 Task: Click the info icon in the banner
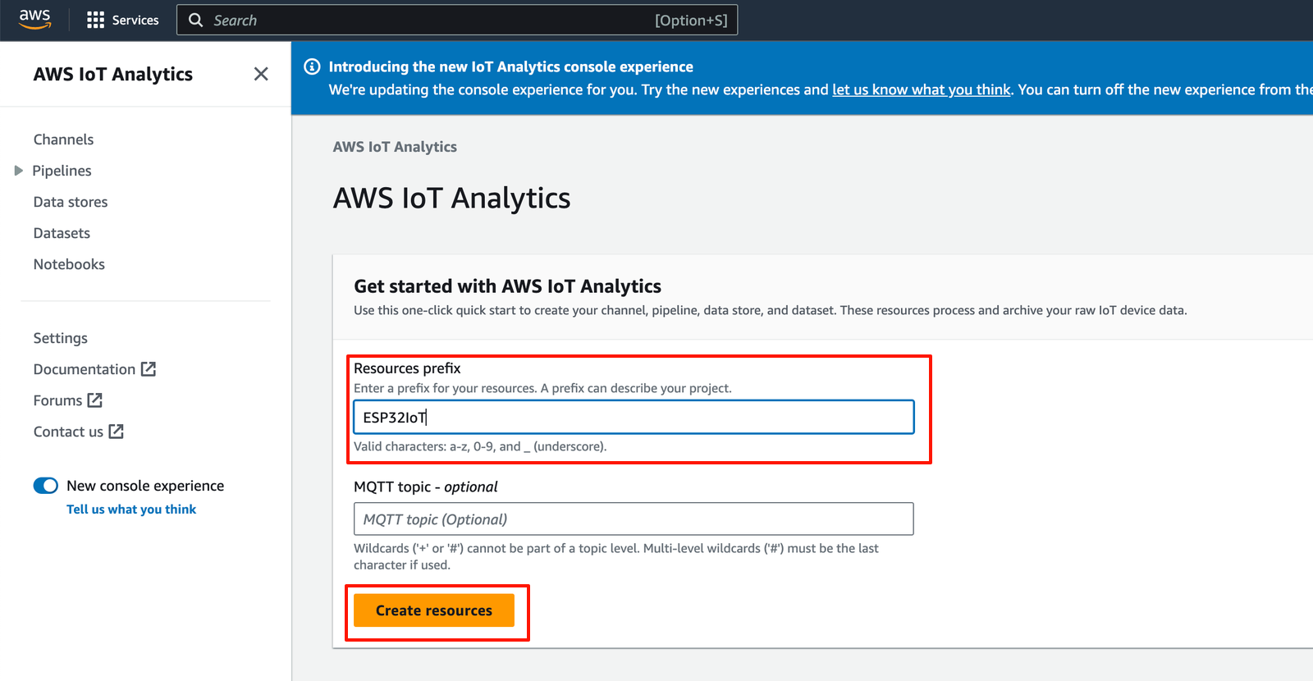[x=312, y=66]
